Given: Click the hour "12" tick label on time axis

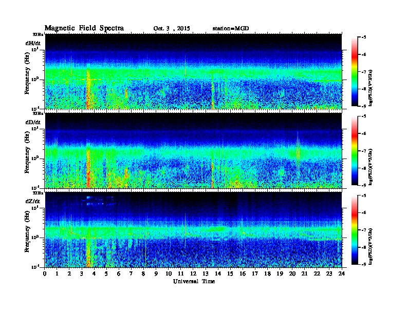Looking at the screenshot, I should coord(193,273).
